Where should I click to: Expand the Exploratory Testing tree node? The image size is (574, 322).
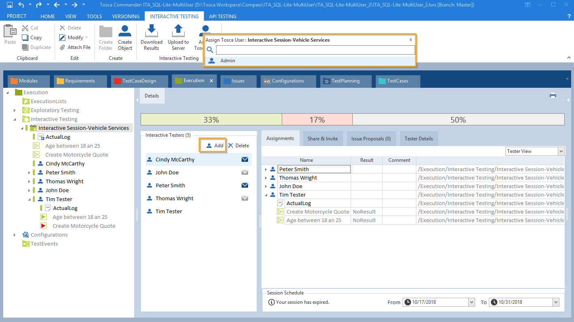(15, 110)
